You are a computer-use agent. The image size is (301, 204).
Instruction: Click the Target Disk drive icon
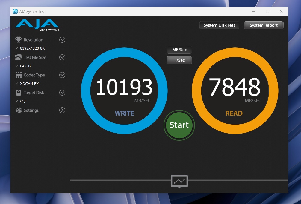[x=19, y=93]
